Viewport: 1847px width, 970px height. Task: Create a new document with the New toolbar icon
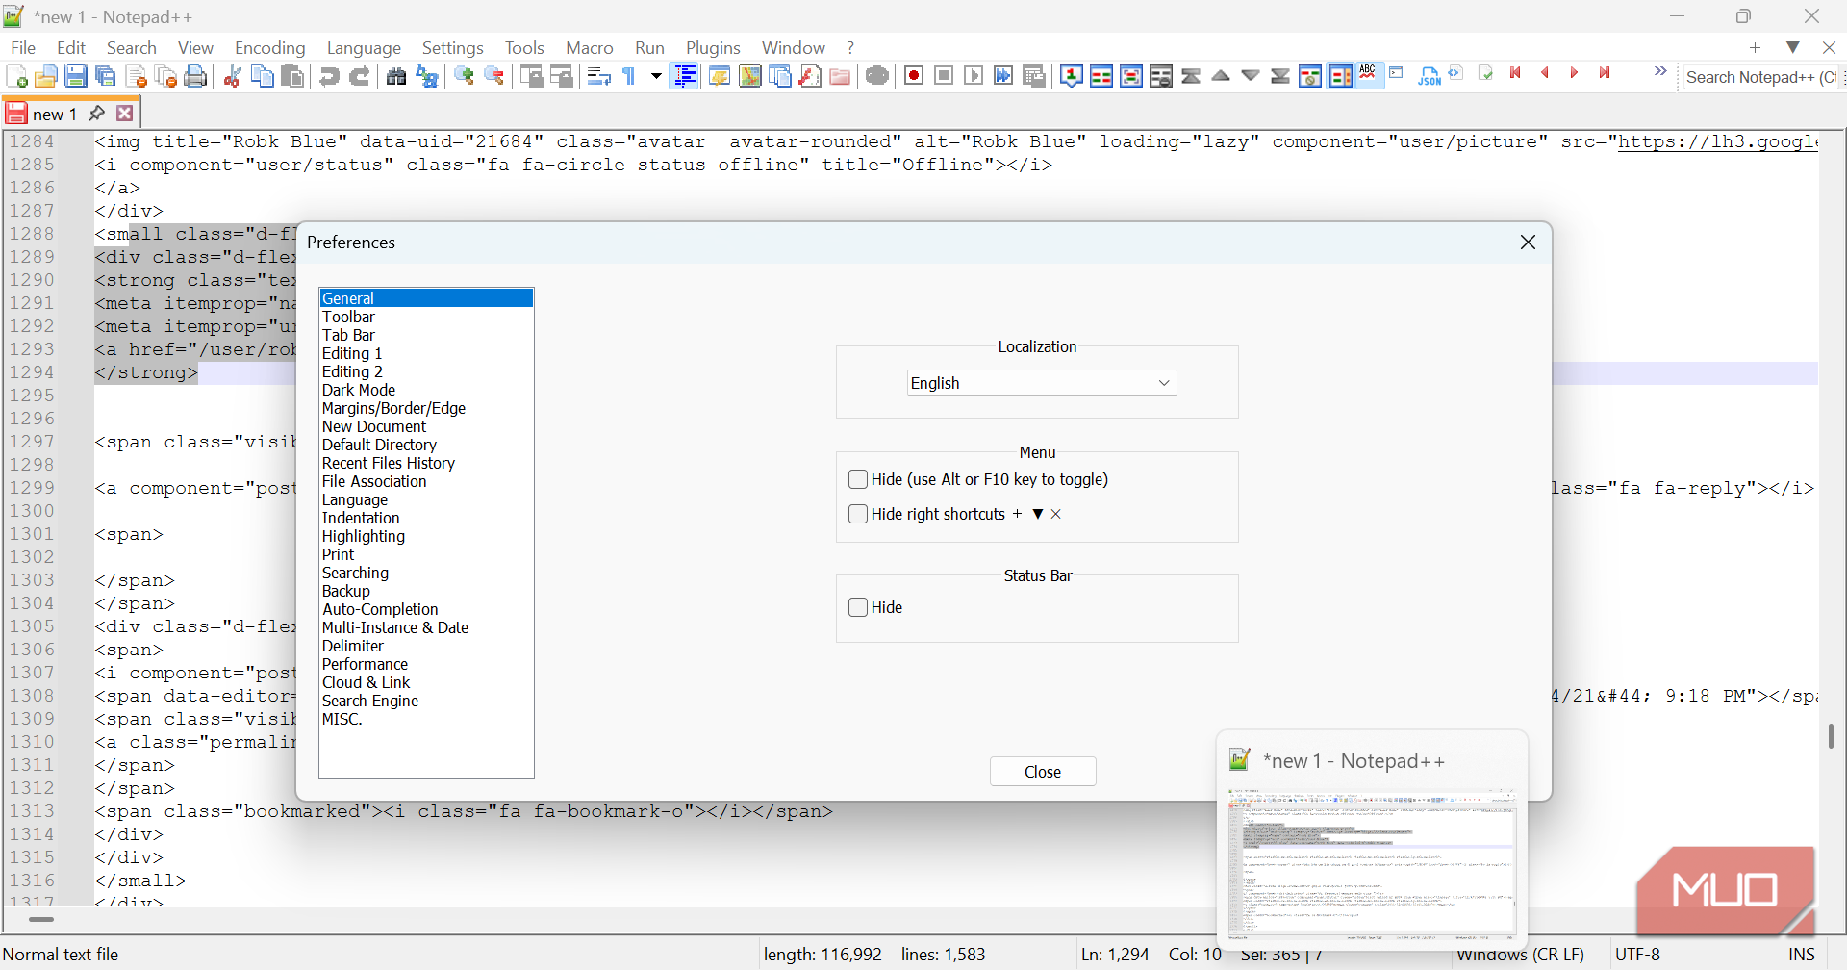(x=17, y=77)
